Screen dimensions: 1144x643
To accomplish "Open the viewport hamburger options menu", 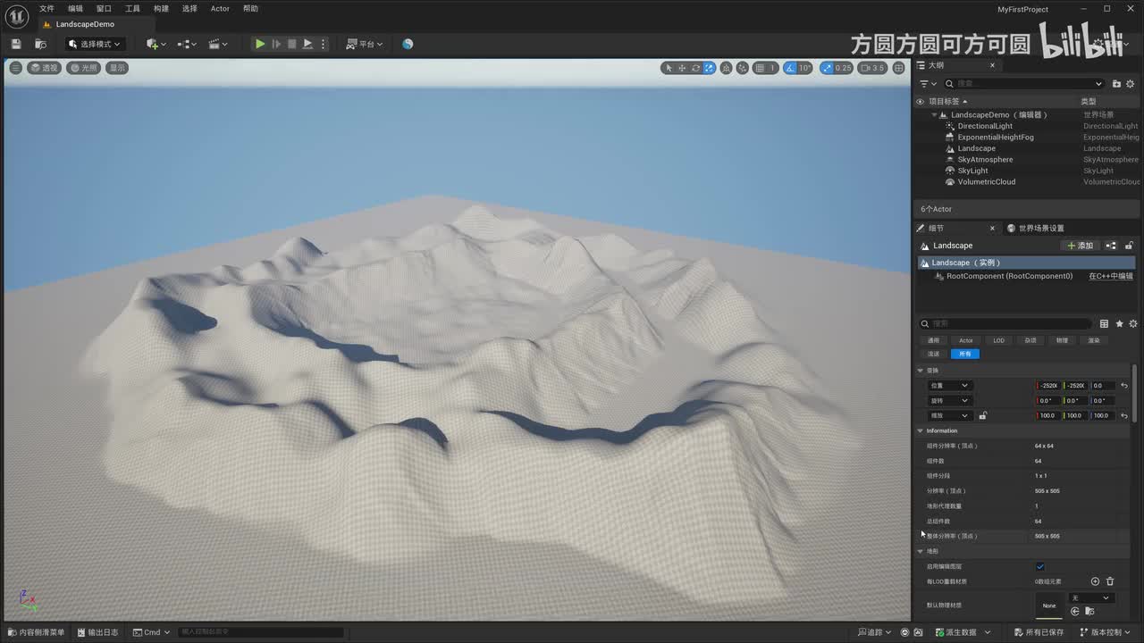I will 15,68.
